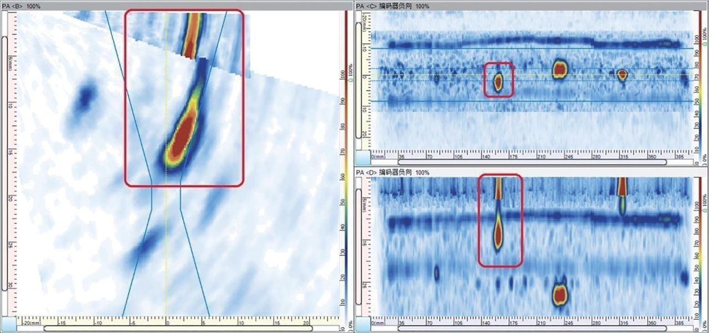Click the D view vertical depth ruler

pos(366,247)
